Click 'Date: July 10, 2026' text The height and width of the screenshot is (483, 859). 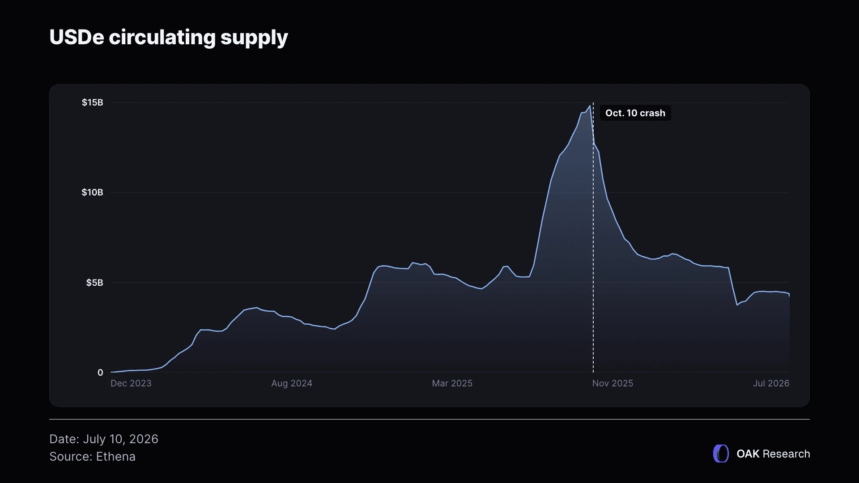coord(104,439)
